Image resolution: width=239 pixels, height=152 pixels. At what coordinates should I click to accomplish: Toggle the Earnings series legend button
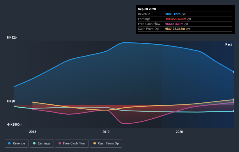coord(42,144)
